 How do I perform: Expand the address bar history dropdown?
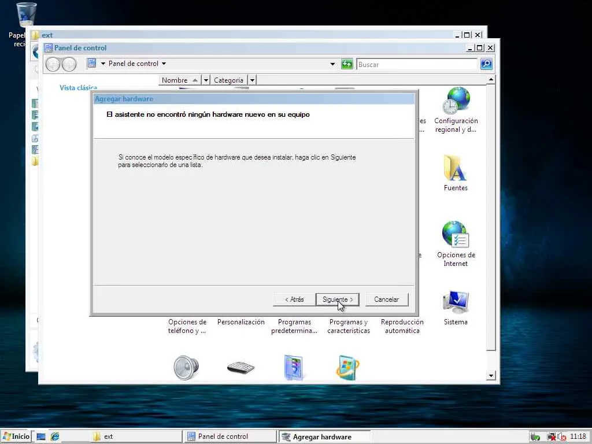tap(332, 64)
